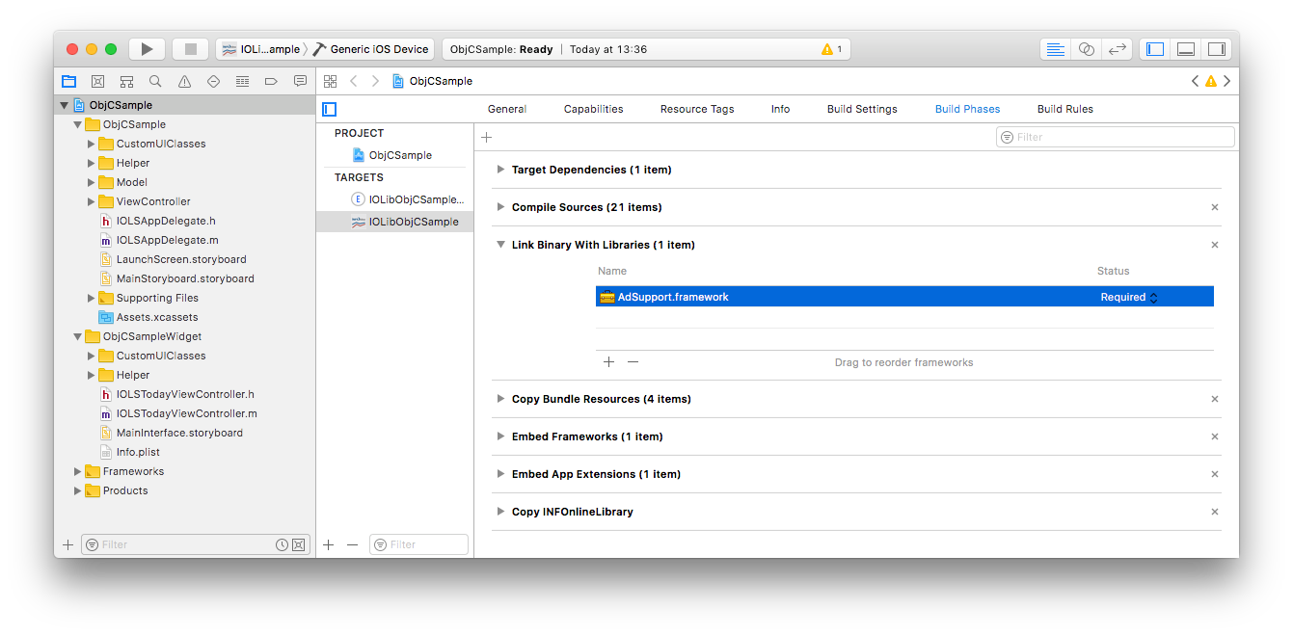The image size is (1293, 635).
Task: Toggle the Navigator panel visibility
Action: (x=1155, y=49)
